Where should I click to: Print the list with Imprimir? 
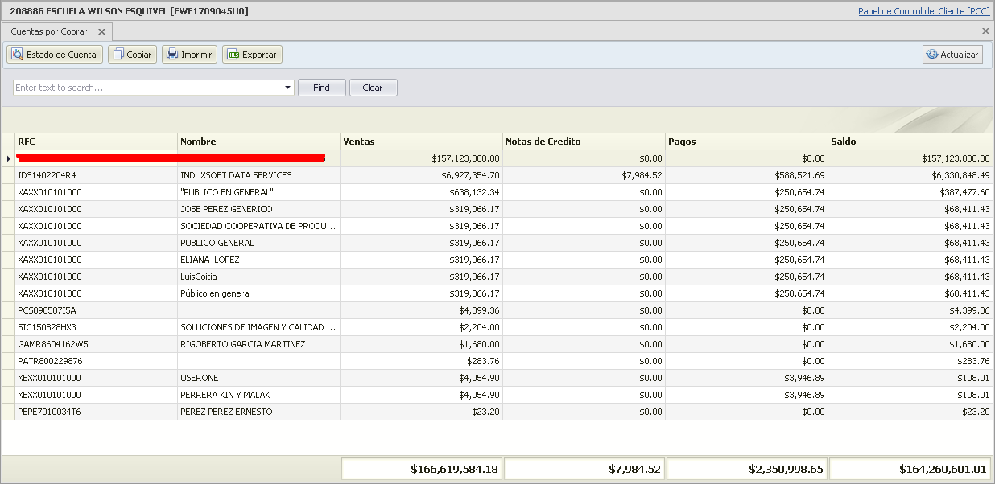[x=189, y=55]
